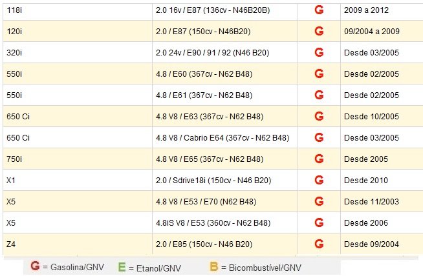Click engine text 4.8 V8 / Cabrio E64

click(x=190, y=138)
